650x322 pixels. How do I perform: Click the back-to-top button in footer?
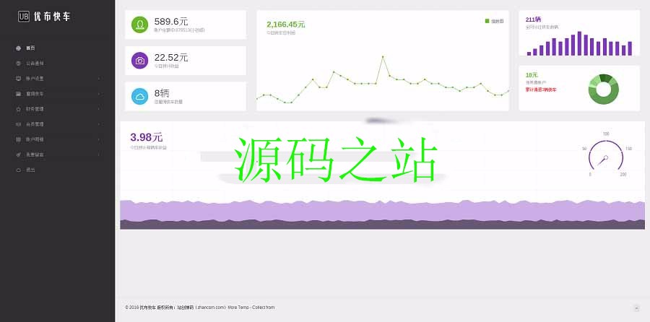click(637, 308)
